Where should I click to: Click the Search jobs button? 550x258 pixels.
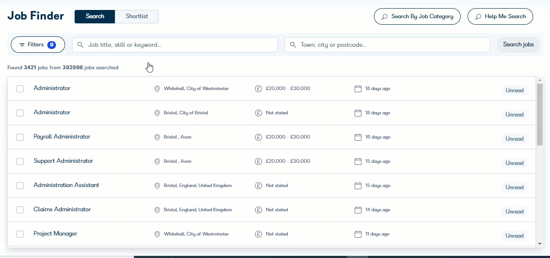pyautogui.click(x=518, y=45)
